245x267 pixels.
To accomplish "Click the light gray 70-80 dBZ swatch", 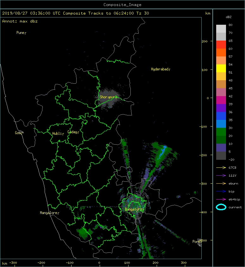I will pos(221,29).
